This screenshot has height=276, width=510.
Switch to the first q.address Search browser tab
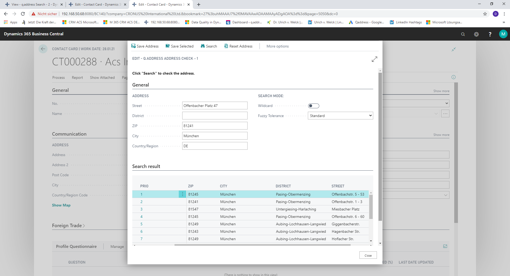34,5
